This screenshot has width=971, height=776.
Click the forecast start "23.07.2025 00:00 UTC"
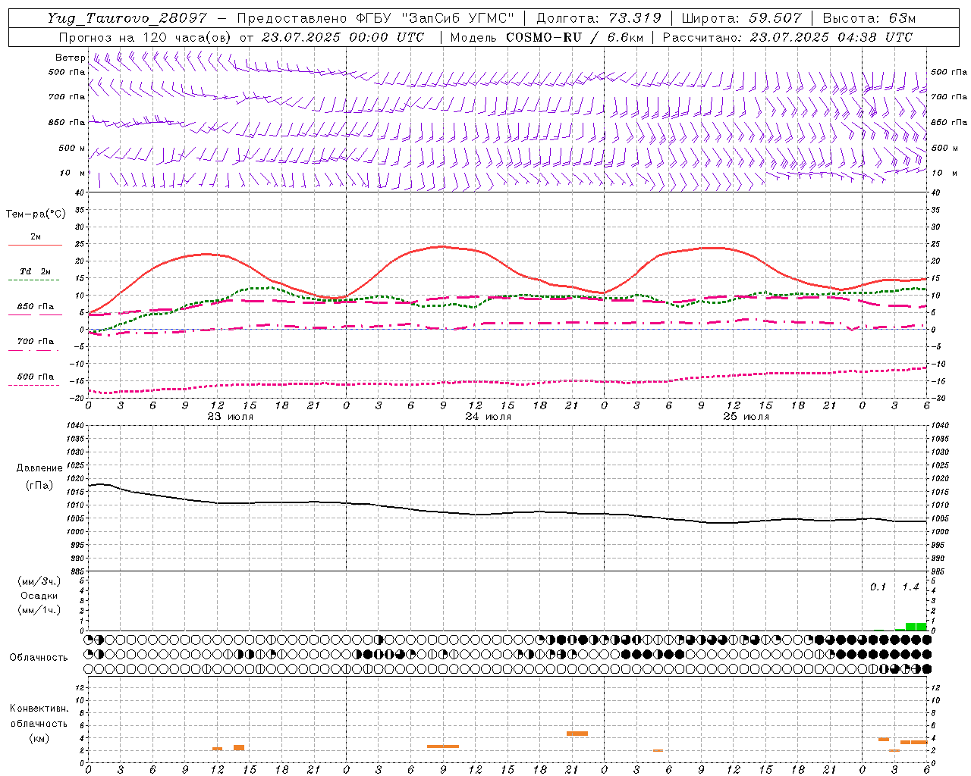tap(343, 37)
